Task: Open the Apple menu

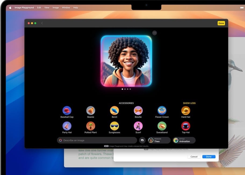Action: 10,8
